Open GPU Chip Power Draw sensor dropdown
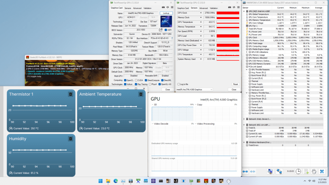Image resolution: width=329 pixels, height=185 pixels. coord(201,45)
